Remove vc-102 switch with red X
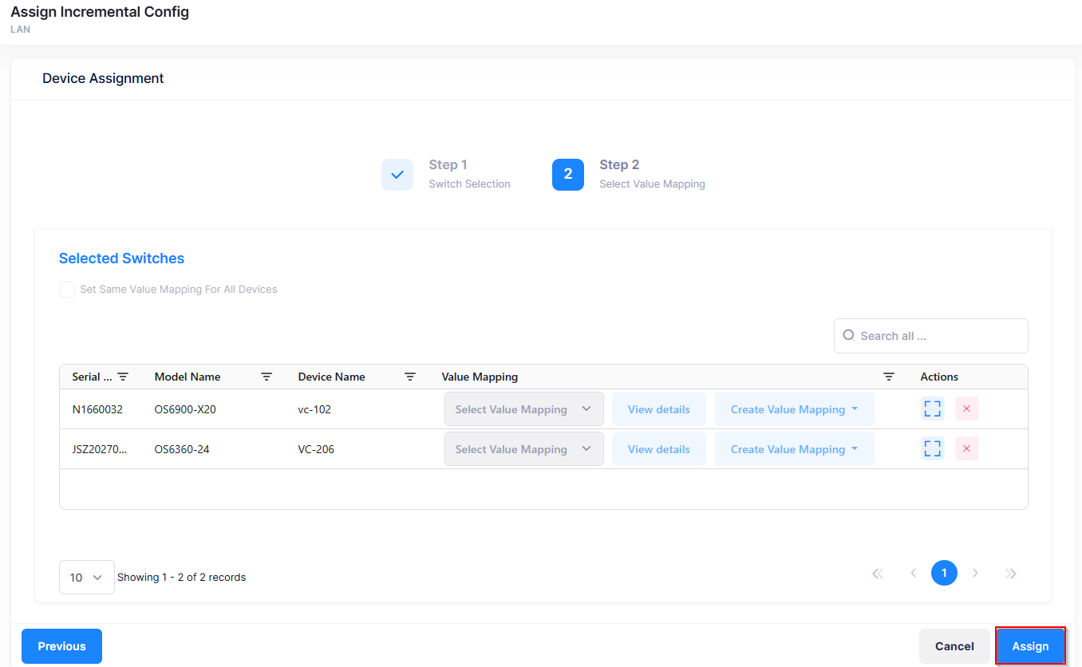 coord(966,409)
